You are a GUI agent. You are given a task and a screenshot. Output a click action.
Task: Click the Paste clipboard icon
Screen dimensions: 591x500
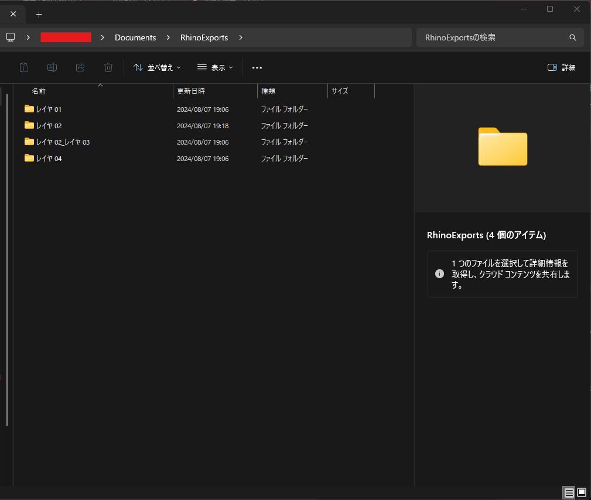click(24, 67)
